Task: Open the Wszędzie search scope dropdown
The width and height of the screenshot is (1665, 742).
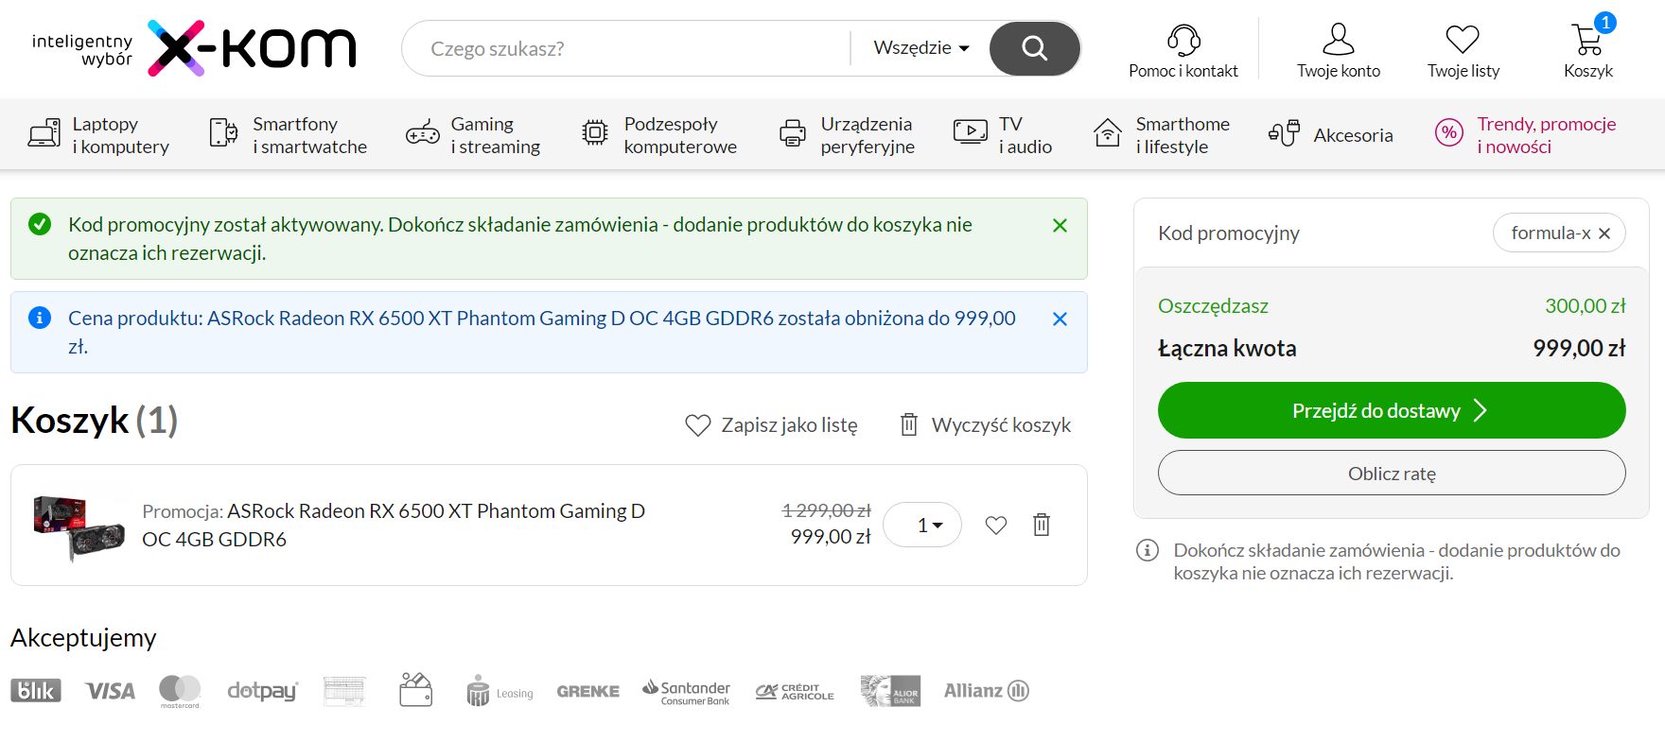Action: pos(921,48)
